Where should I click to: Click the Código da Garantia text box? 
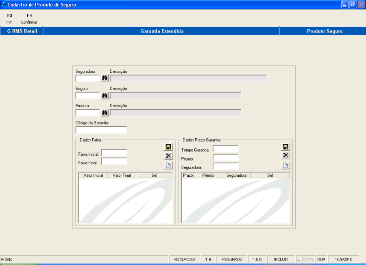point(101,130)
